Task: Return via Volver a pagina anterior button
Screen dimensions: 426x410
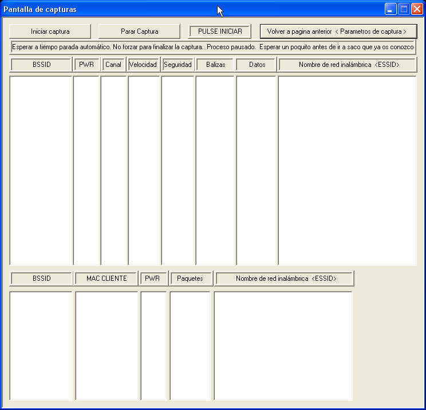Action: [x=338, y=31]
